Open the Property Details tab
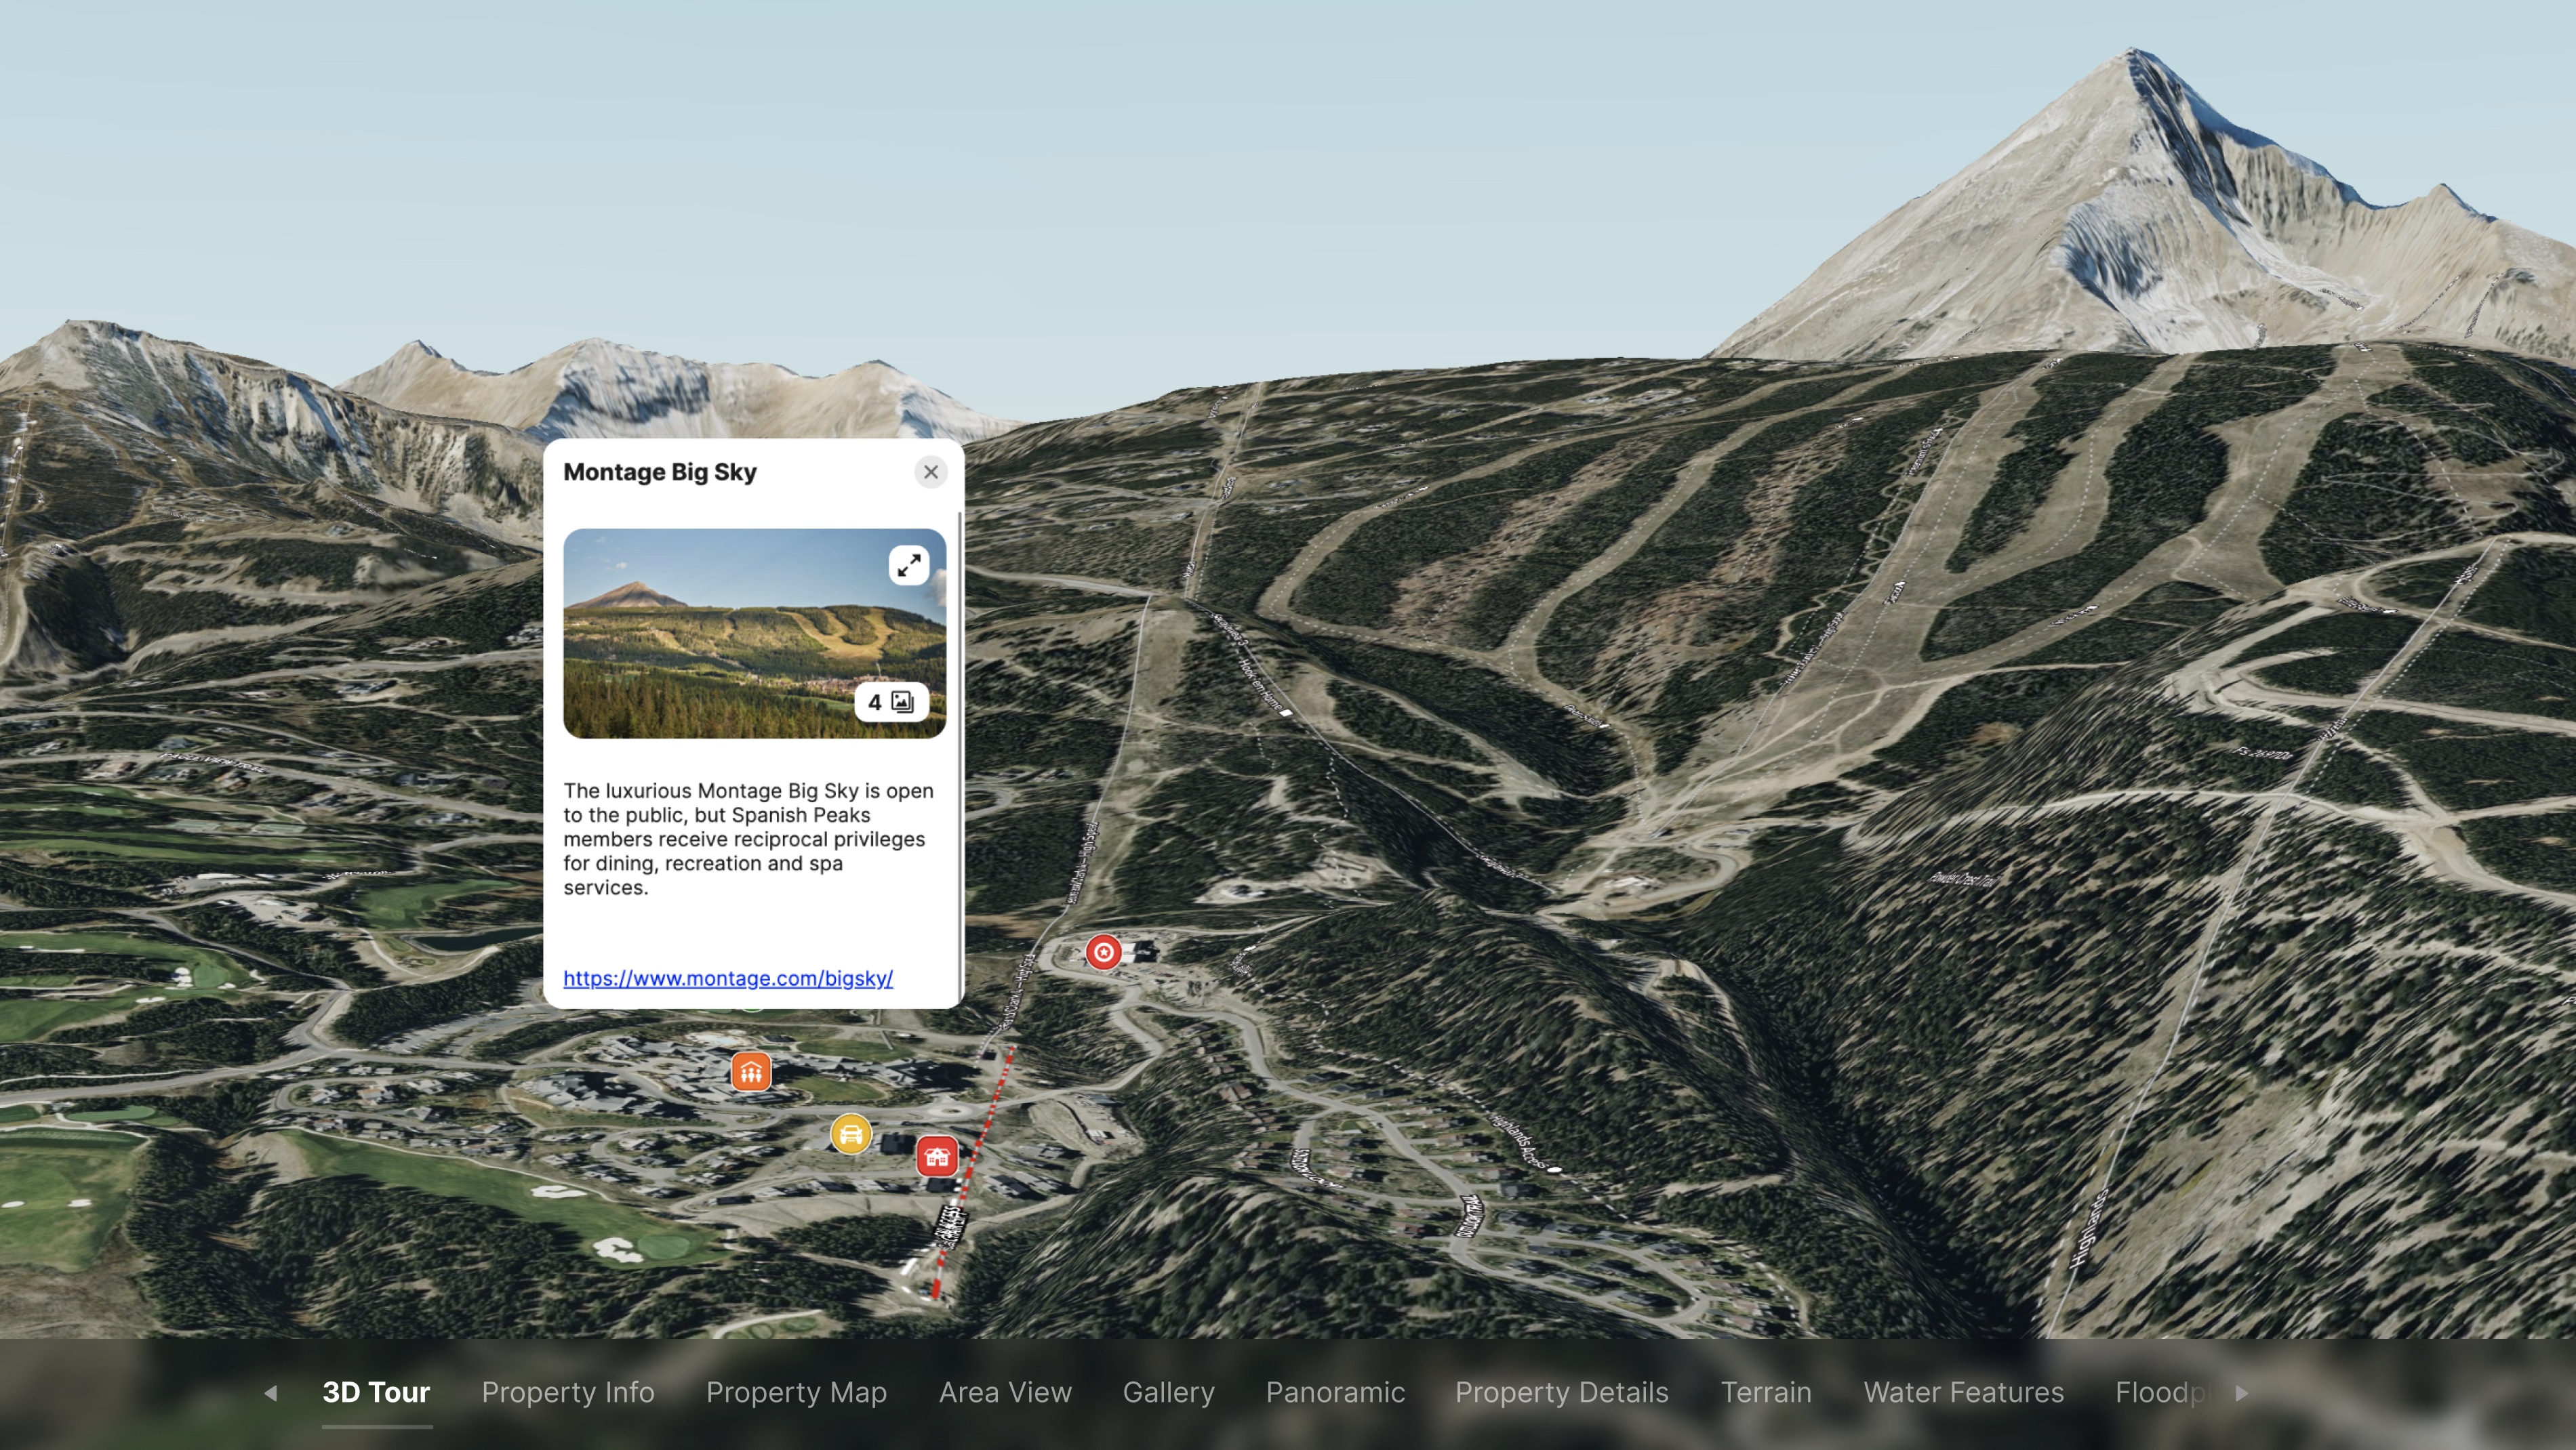The height and width of the screenshot is (1450, 2576). click(x=1561, y=1393)
